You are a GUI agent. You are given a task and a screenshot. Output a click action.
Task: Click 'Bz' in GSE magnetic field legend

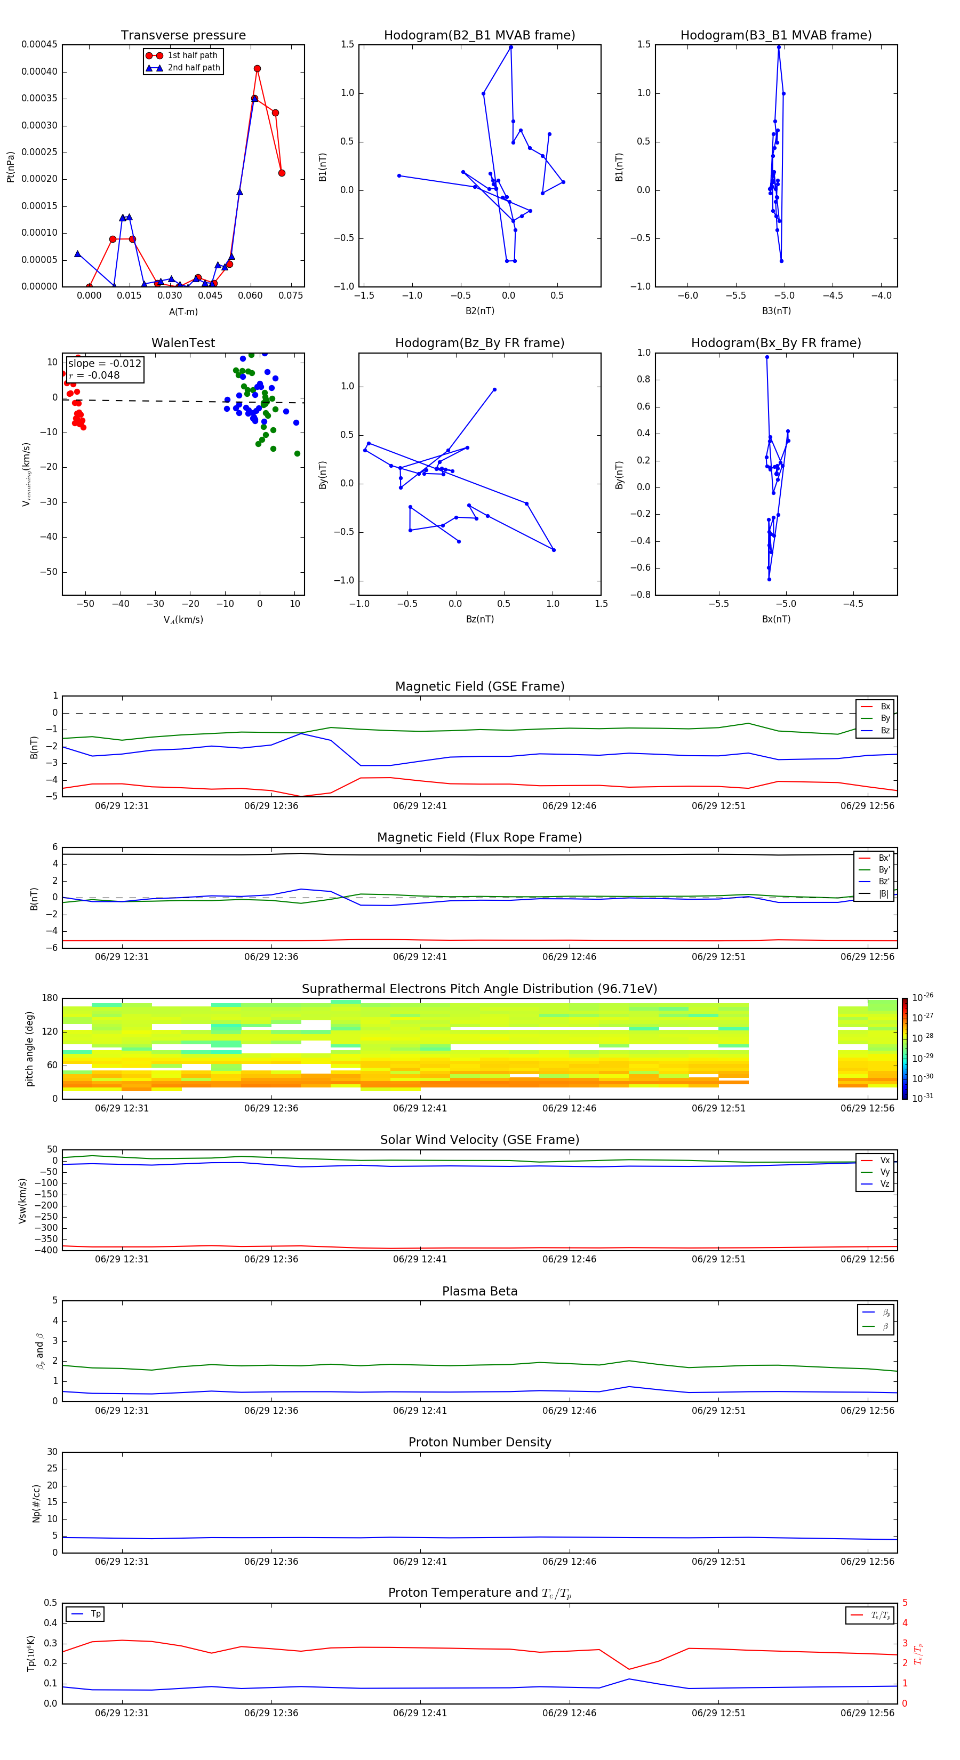point(876,731)
